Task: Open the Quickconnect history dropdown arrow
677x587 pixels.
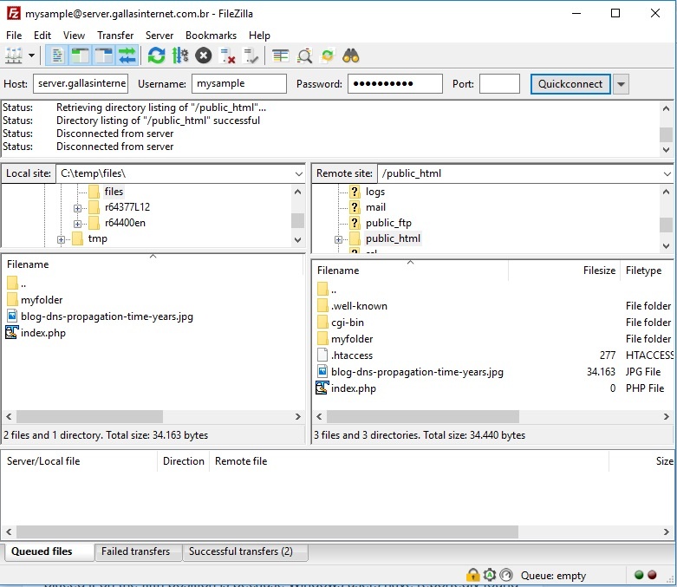Action: point(621,84)
